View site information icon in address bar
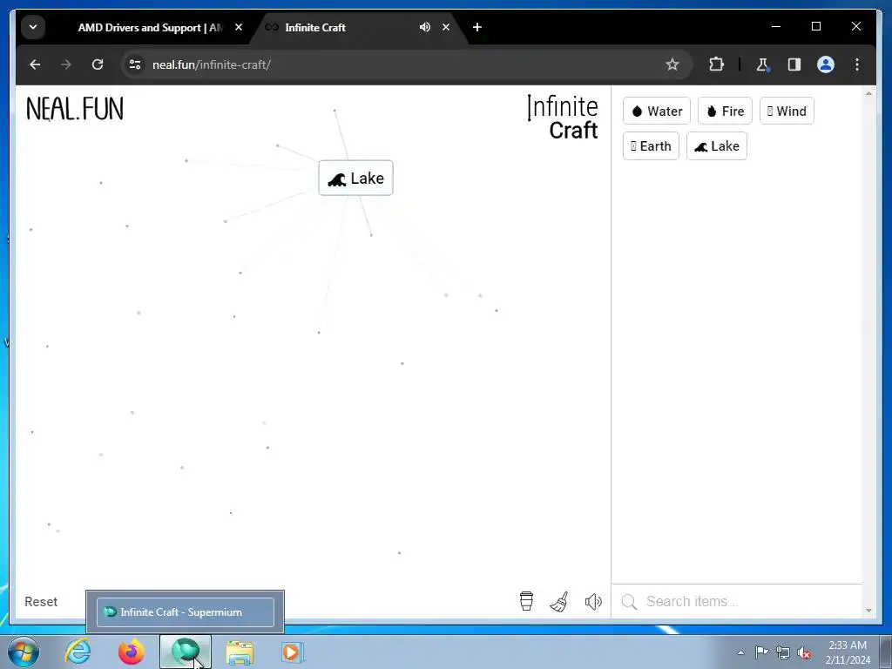The width and height of the screenshot is (892, 669). point(135,64)
